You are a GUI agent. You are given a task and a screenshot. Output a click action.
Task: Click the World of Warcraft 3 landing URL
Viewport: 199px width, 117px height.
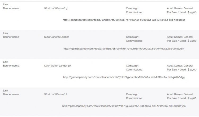(x=124, y=20)
